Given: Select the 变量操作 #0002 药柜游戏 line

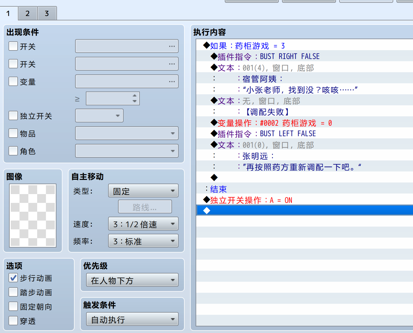Looking at the screenshot, I should point(305,122).
